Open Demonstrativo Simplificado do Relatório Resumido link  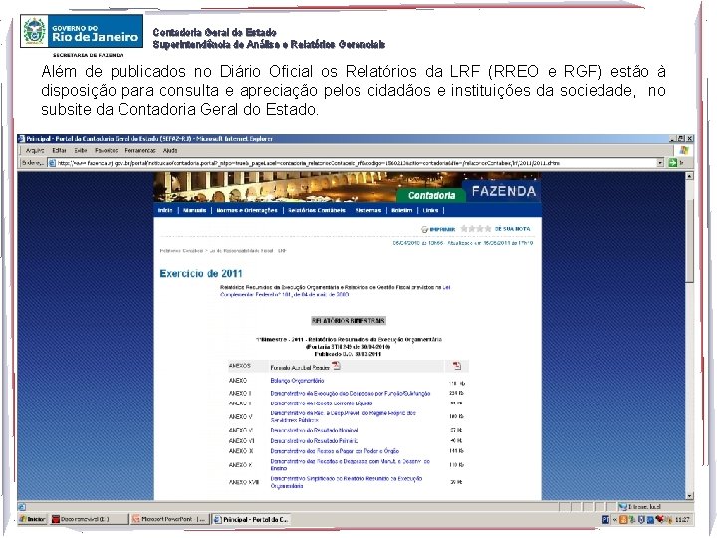(347, 482)
